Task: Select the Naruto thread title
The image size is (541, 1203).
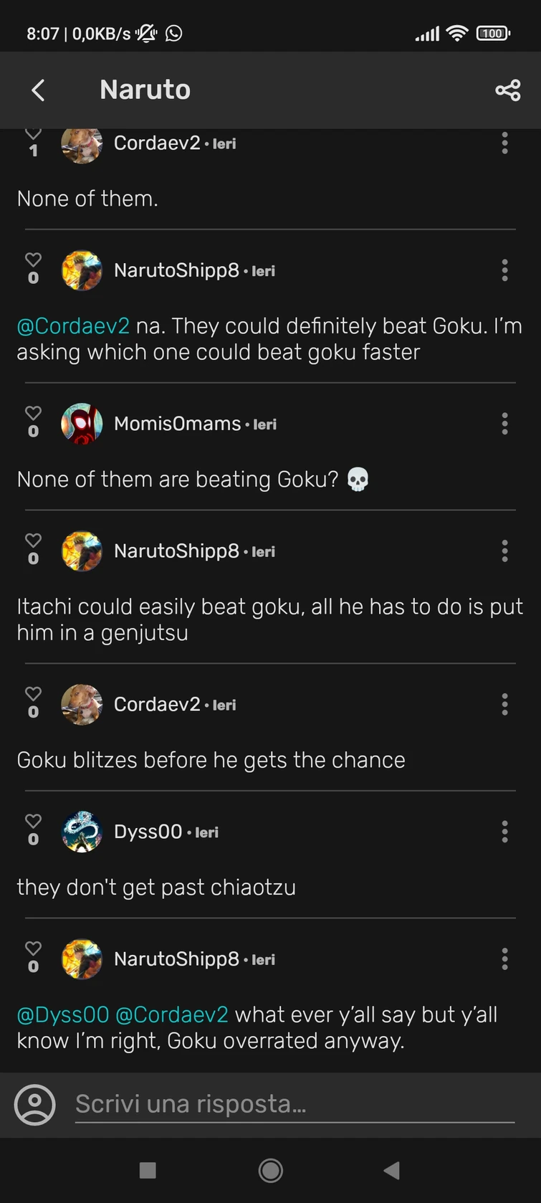Action: coord(145,90)
